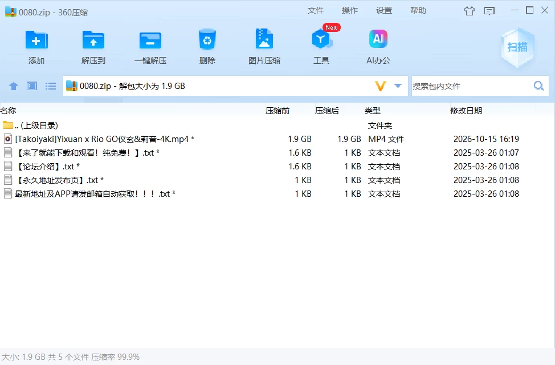Click the mp4 video file icon
Image resolution: width=555 pixels, height=365 pixels.
[x=8, y=139]
